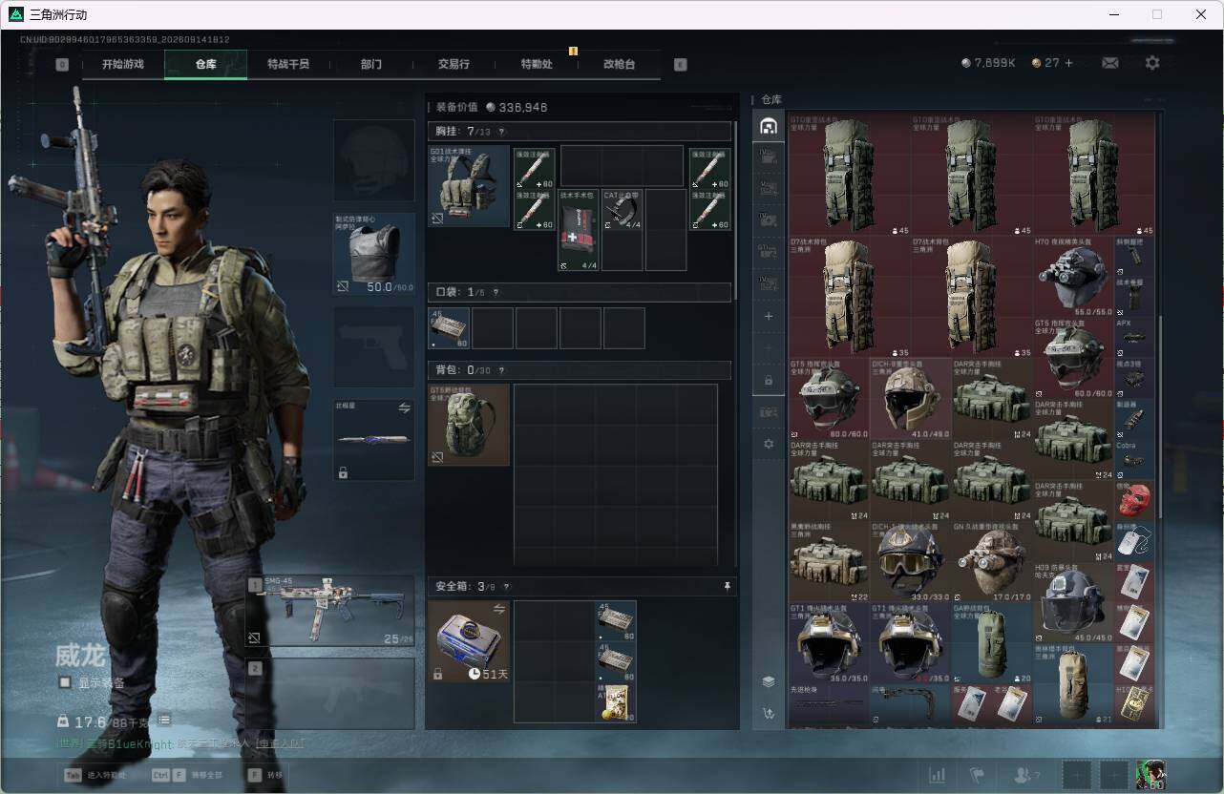Click the 申请入队 chat link

pos(280,743)
